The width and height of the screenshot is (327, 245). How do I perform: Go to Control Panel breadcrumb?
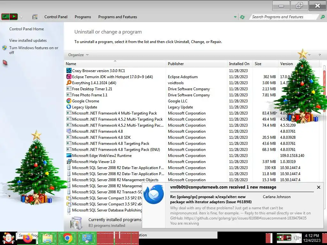click(56, 17)
